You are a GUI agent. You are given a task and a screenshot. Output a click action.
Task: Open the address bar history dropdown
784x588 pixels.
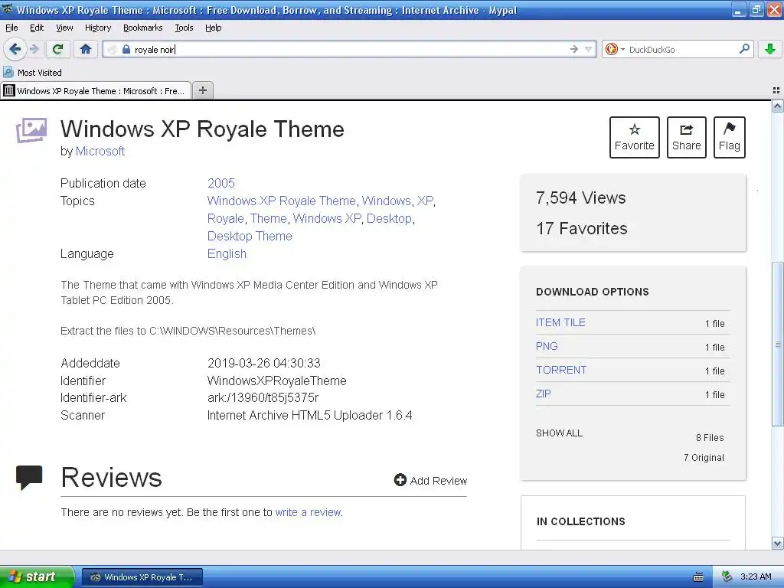pos(588,49)
